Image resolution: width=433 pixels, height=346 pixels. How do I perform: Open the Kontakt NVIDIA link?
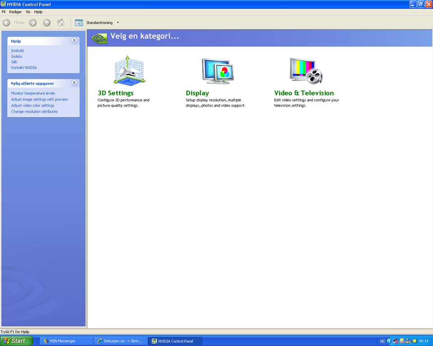coord(24,68)
